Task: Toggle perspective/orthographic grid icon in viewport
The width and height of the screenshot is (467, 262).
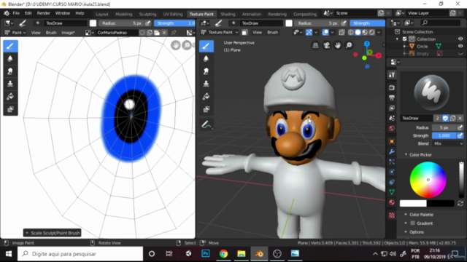Action: pyautogui.click(x=315, y=45)
